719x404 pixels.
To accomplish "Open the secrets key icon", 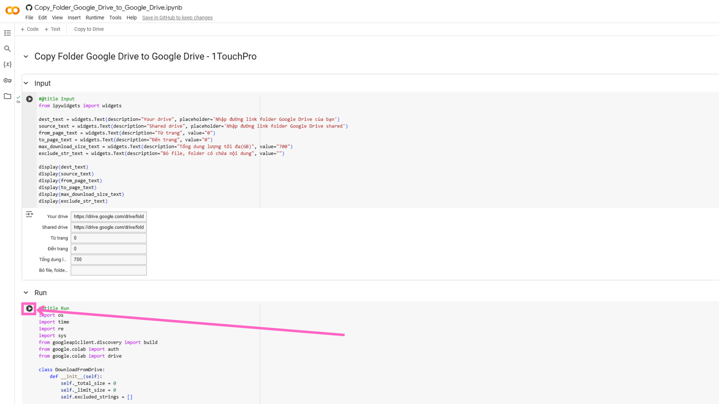I will tap(7, 80).
